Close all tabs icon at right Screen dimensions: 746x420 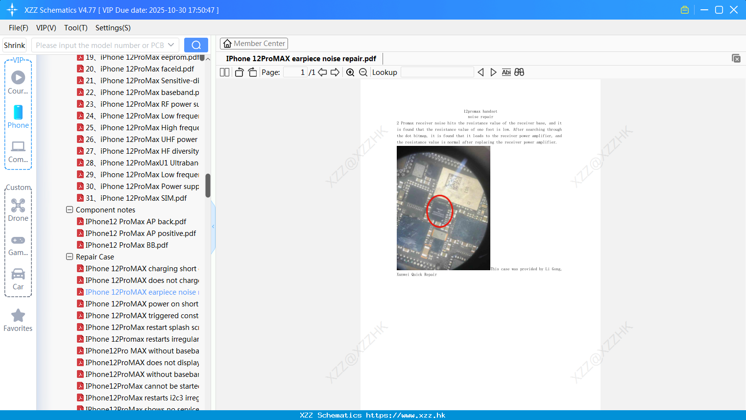736,58
